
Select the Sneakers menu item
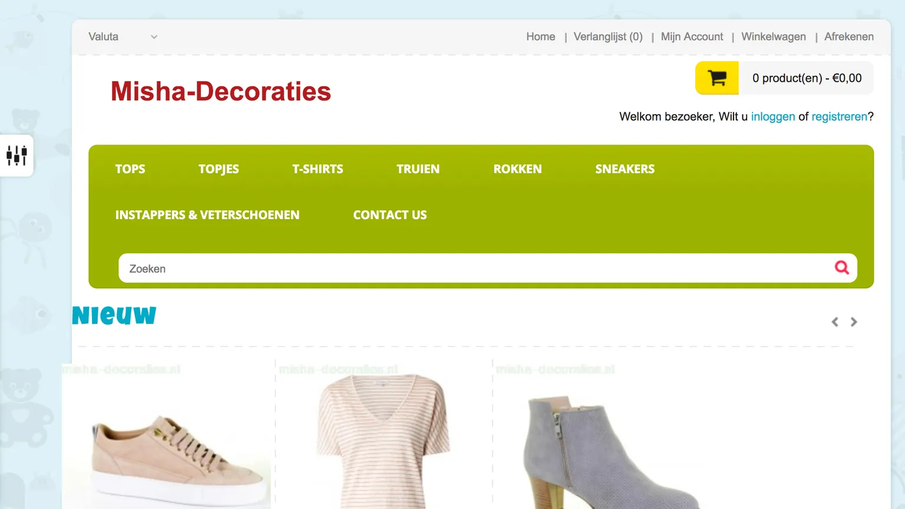click(x=625, y=169)
